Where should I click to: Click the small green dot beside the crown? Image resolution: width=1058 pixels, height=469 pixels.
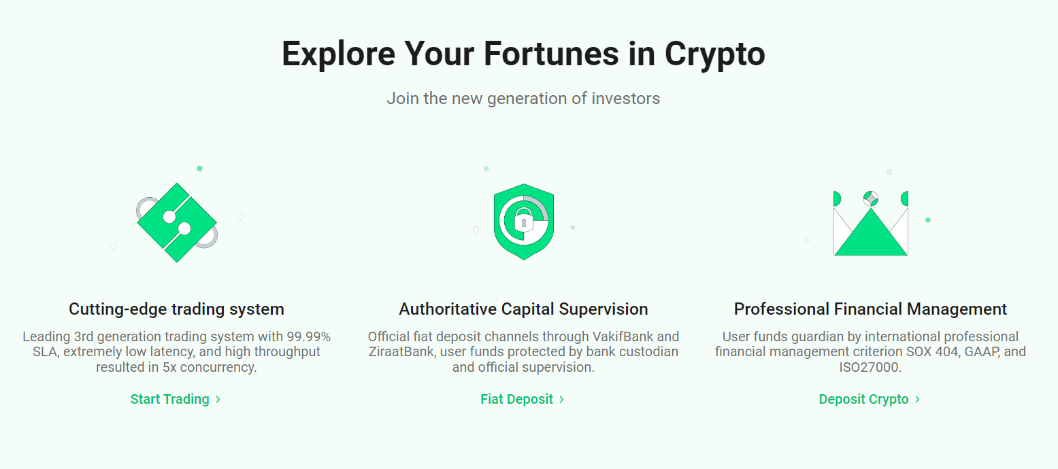click(927, 220)
